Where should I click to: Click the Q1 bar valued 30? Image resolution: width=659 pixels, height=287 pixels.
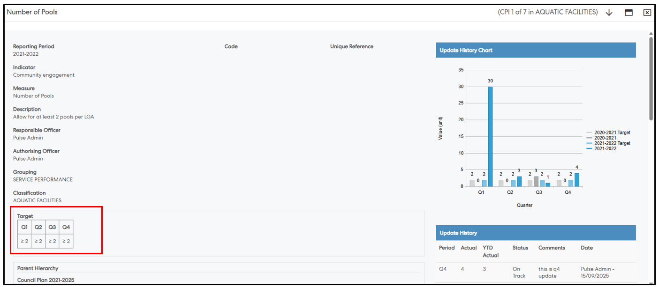490,136
